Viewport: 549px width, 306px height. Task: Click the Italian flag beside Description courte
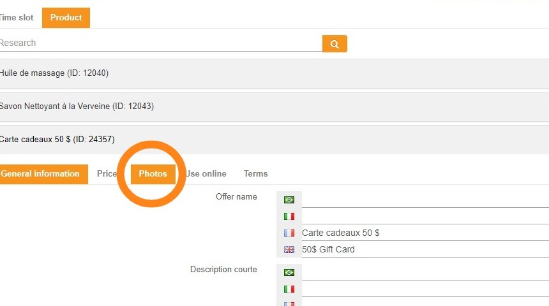click(x=289, y=289)
